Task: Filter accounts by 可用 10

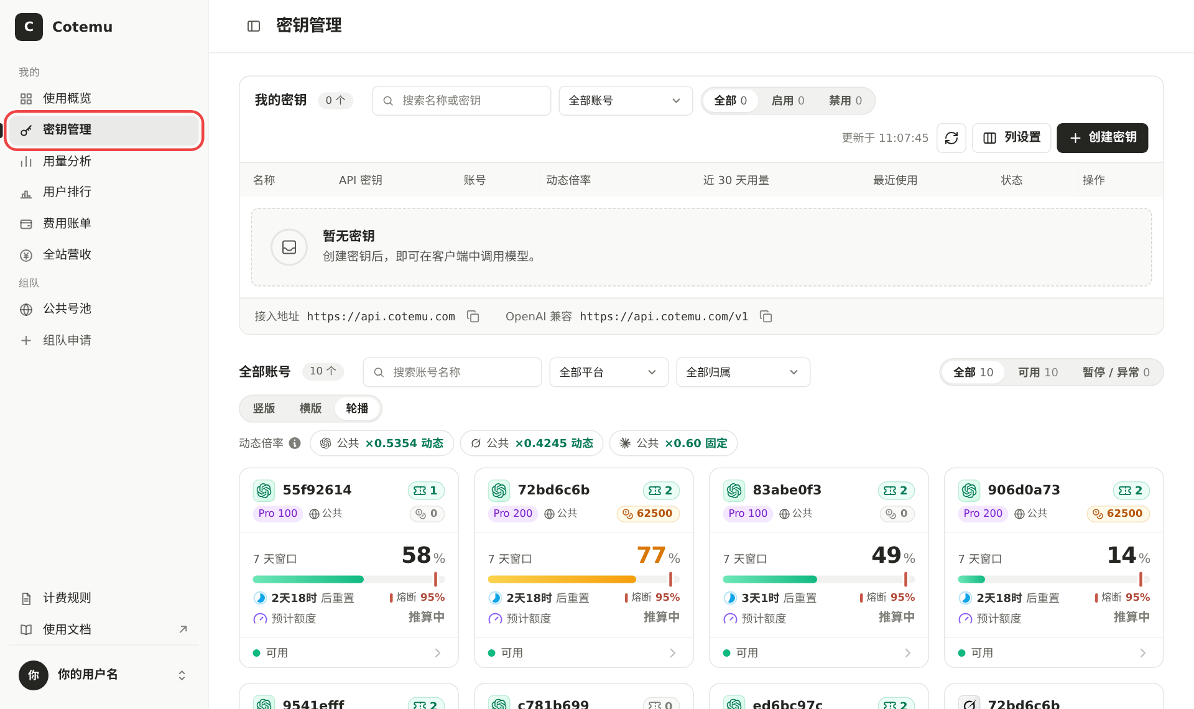Action: (x=1038, y=373)
